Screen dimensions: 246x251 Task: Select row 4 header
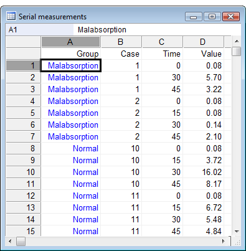click(23, 101)
